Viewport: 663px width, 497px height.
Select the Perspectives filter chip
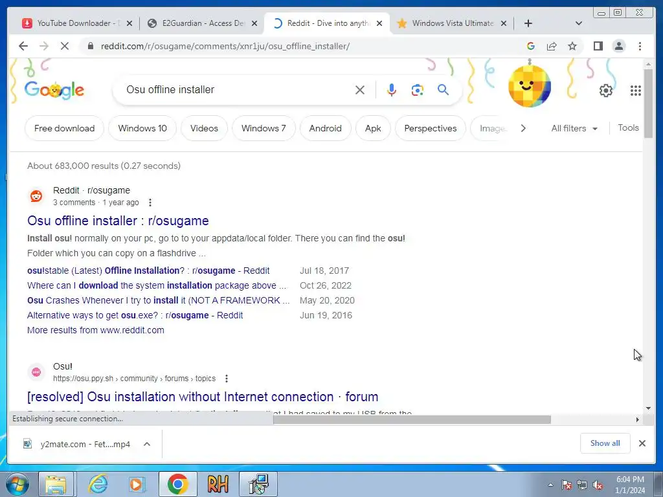click(x=431, y=128)
